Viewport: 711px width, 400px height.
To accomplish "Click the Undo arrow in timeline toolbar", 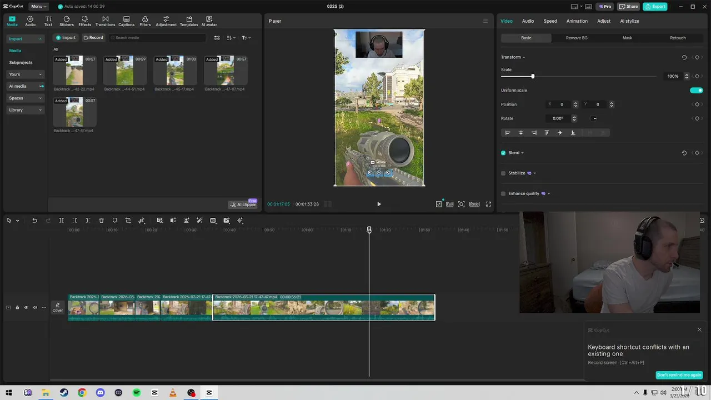I will (x=34, y=221).
